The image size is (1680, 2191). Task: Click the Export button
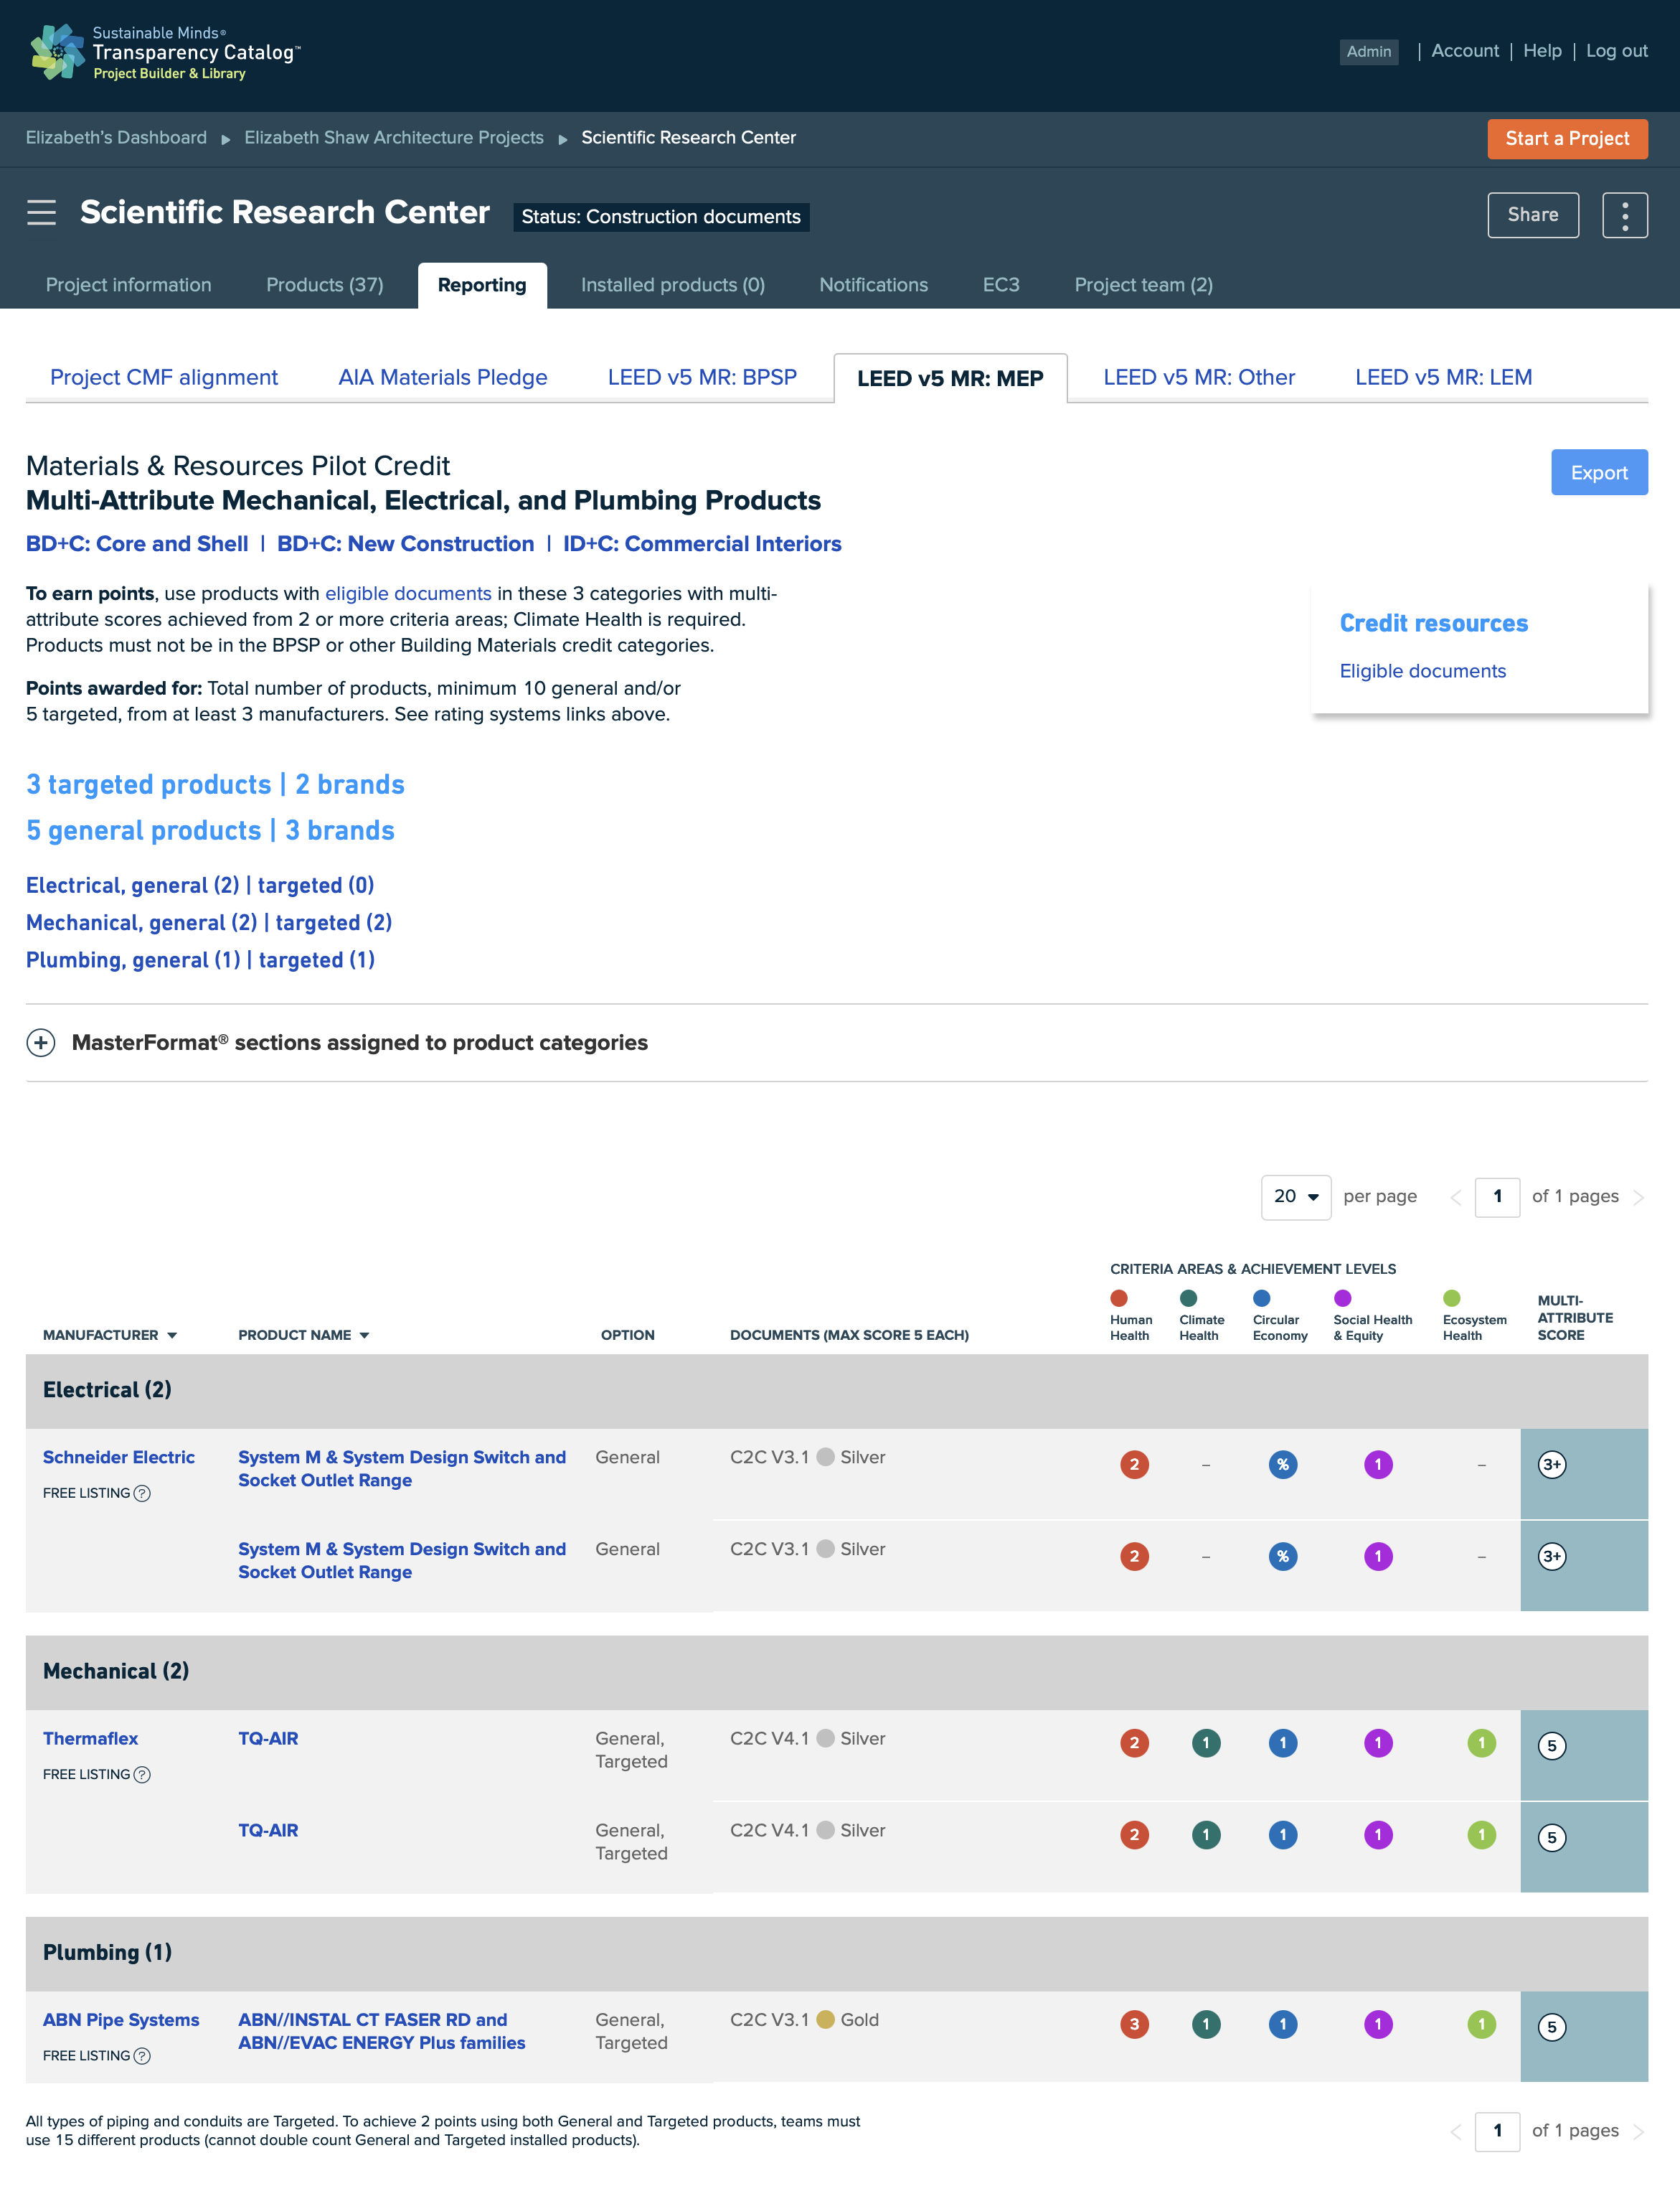[x=1599, y=472]
